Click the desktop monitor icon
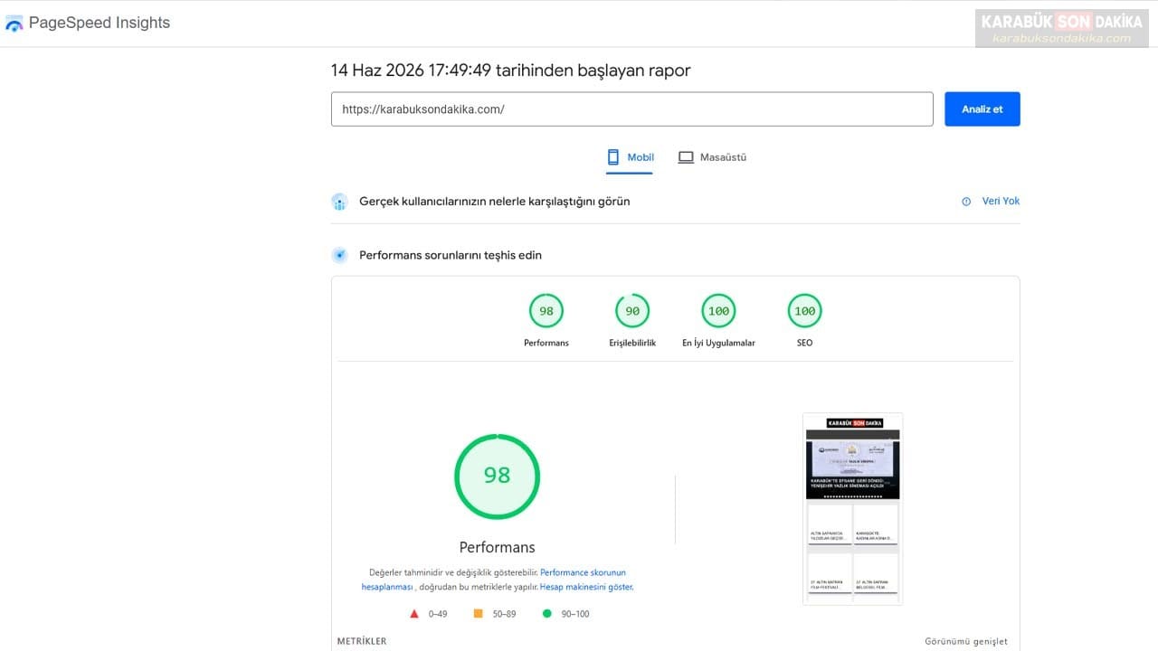The image size is (1158, 651). [x=686, y=157]
